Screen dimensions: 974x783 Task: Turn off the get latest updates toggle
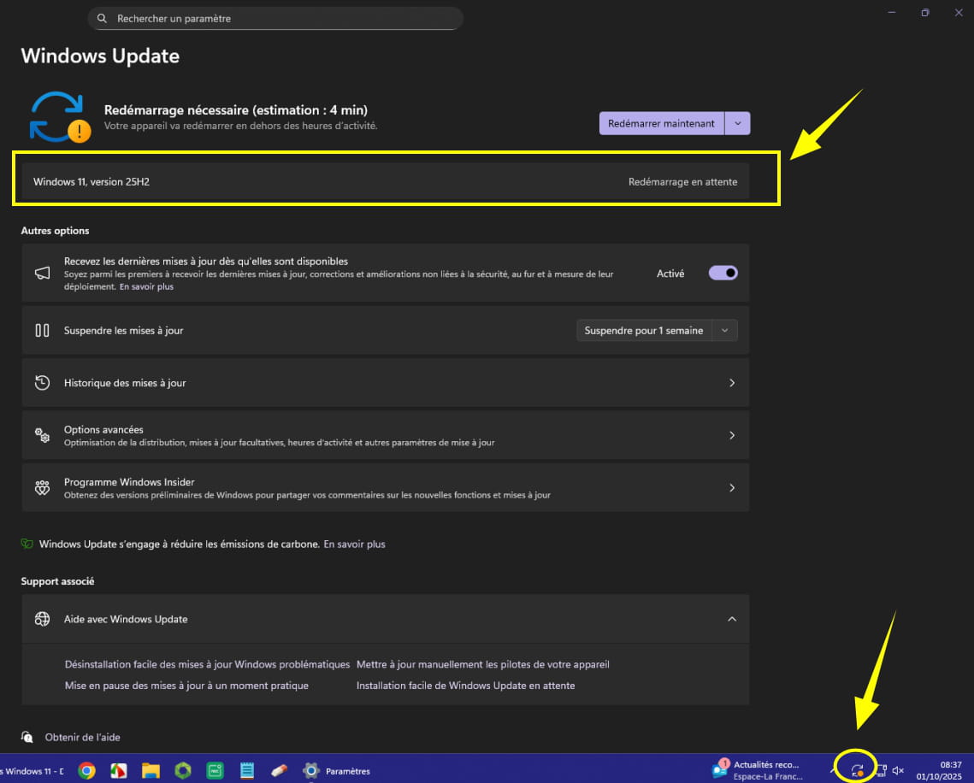coord(723,273)
